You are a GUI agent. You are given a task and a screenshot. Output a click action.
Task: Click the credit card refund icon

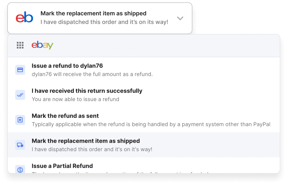pos(20,70)
